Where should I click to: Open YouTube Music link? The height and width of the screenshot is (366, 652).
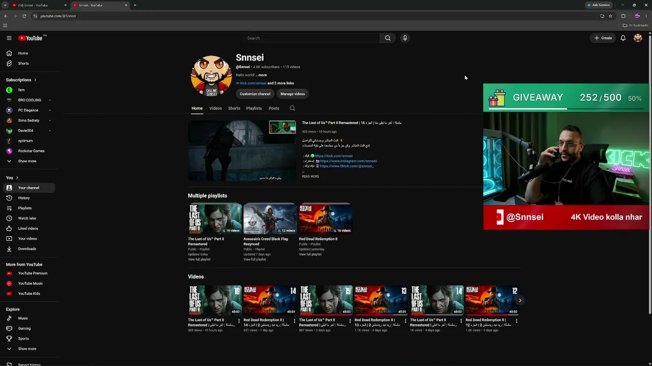point(29,284)
